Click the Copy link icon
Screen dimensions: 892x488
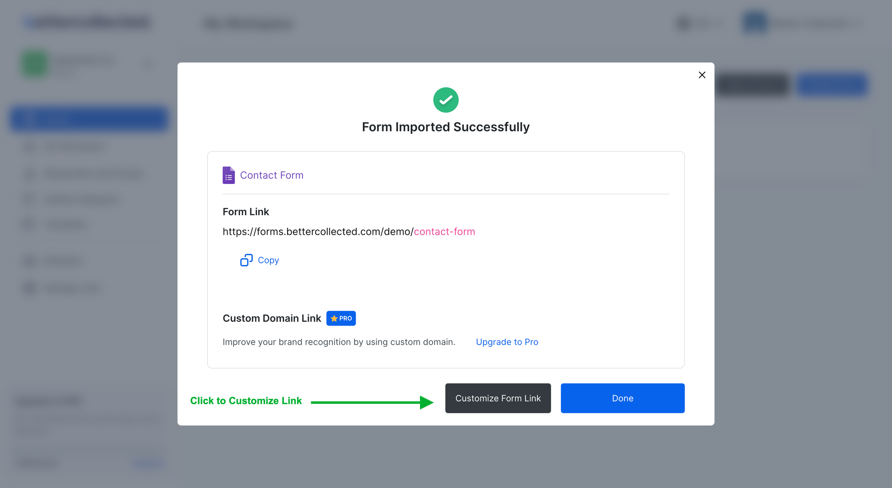[246, 260]
